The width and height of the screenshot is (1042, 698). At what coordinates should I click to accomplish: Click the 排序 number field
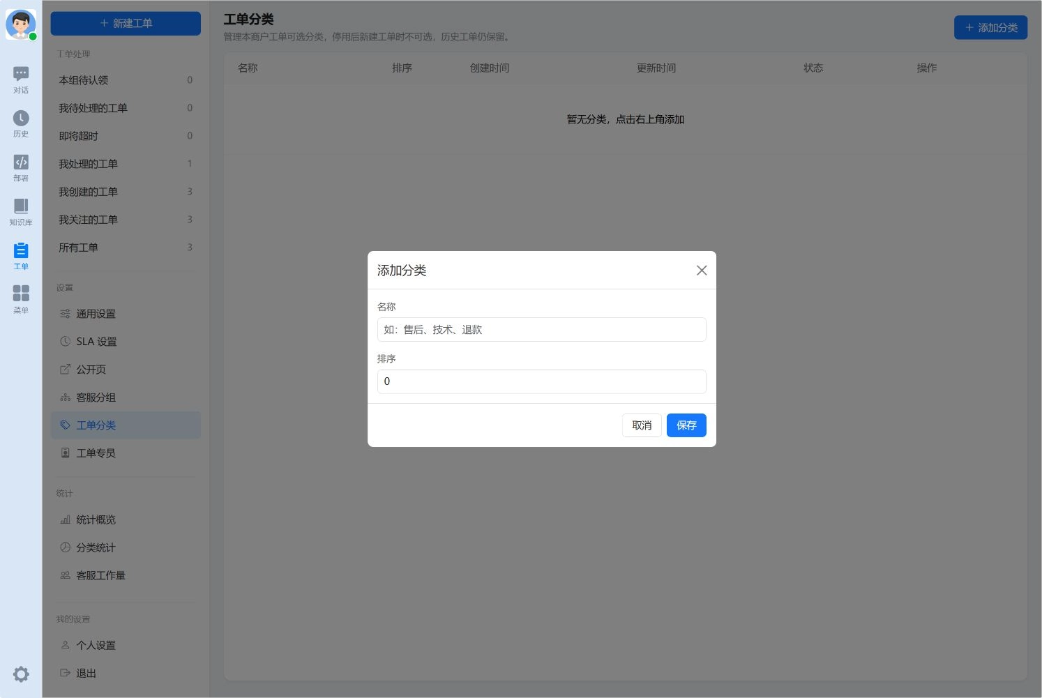pyautogui.click(x=542, y=381)
